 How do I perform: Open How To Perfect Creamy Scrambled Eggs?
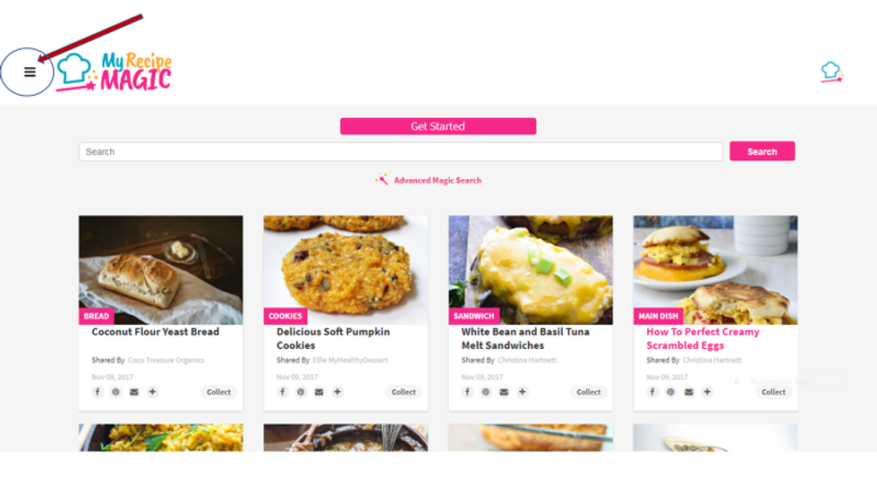[x=702, y=338]
